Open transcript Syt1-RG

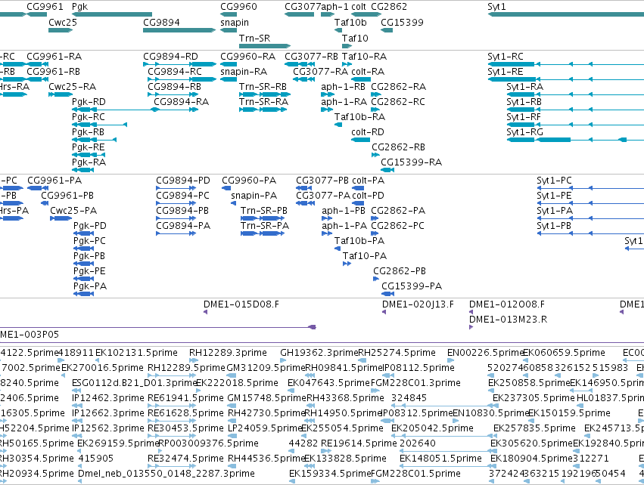click(x=525, y=132)
